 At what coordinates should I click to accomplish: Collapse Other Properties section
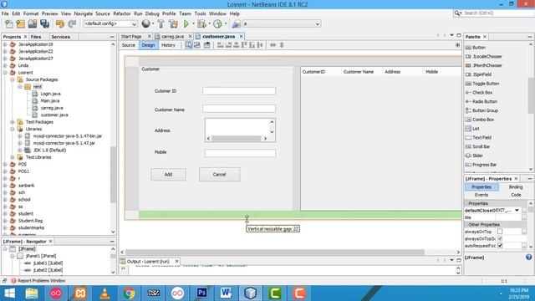pyautogui.click(x=466, y=225)
